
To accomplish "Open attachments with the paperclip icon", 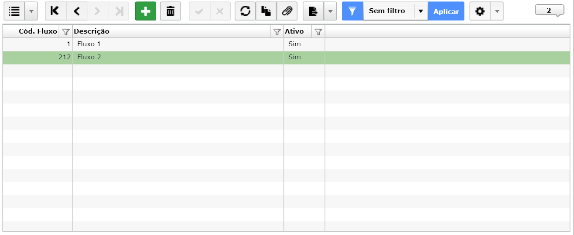I will [287, 11].
